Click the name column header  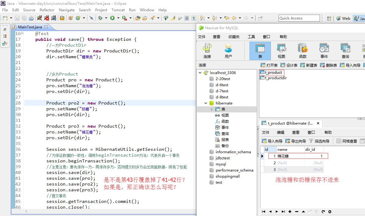pos(290,149)
